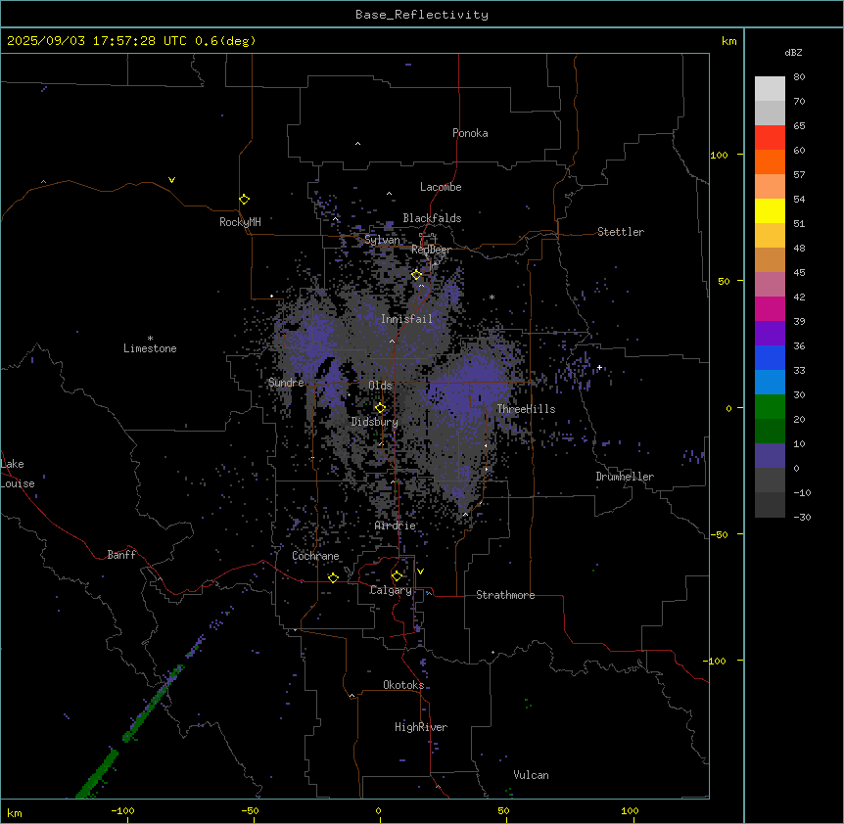Click the yellow diamond marker above the Calgary label
The image size is (844, 824).
coord(397,576)
